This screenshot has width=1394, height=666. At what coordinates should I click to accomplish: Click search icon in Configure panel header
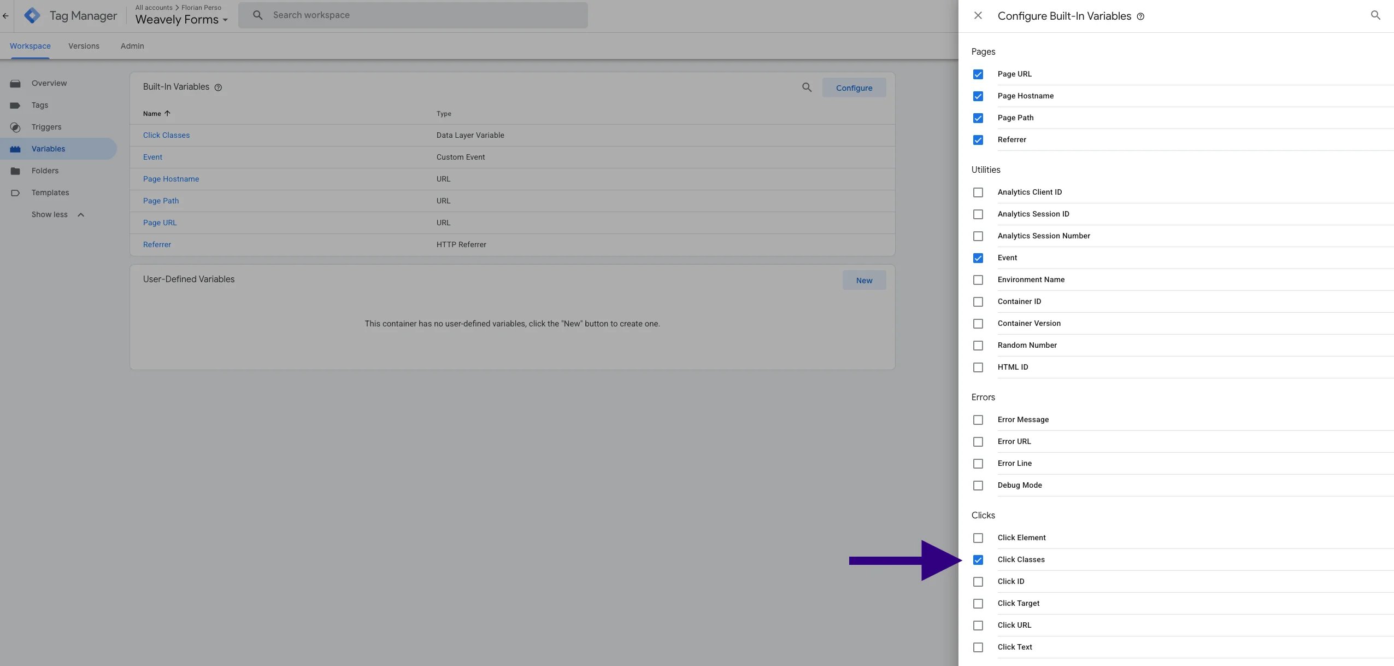click(x=1375, y=15)
